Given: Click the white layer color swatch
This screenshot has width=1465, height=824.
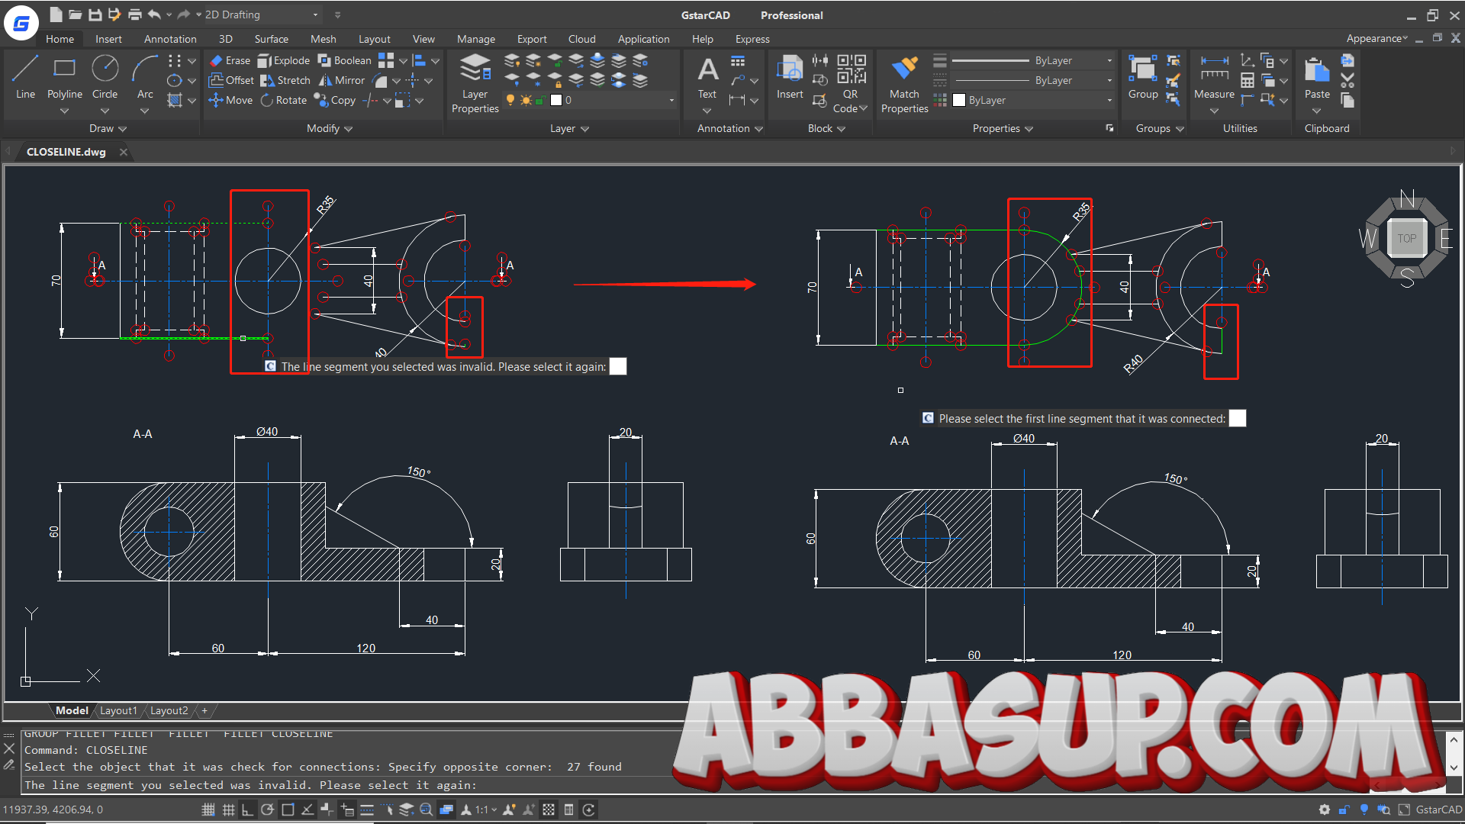Looking at the screenshot, I should coord(556,100).
